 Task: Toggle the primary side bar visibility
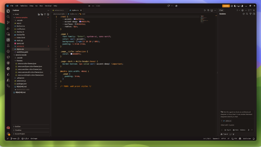235,6
